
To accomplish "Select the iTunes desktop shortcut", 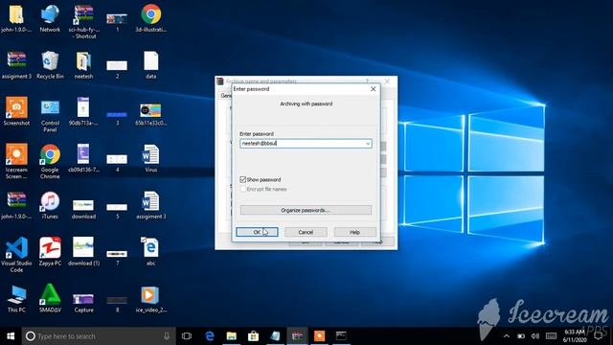I will [50, 205].
